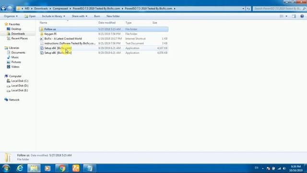
Task: Go back with the Back arrow button
Action: tap(3, 9)
